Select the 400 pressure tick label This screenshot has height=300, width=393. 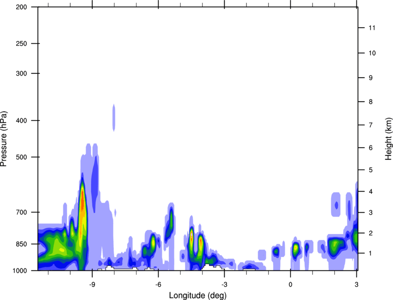21,120
